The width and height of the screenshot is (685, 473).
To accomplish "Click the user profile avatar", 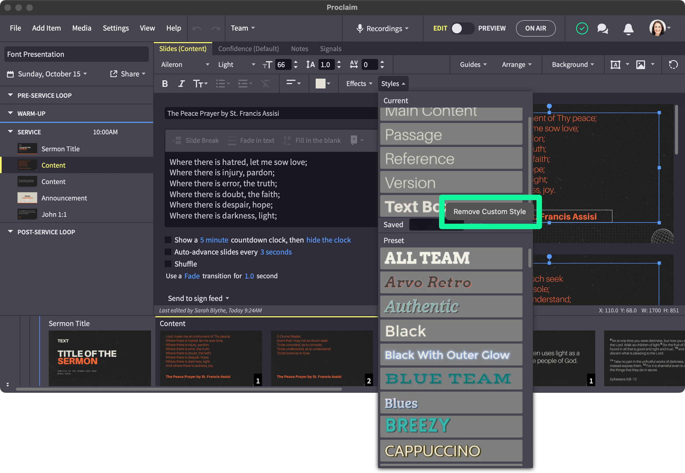I will (x=657, y=28).
